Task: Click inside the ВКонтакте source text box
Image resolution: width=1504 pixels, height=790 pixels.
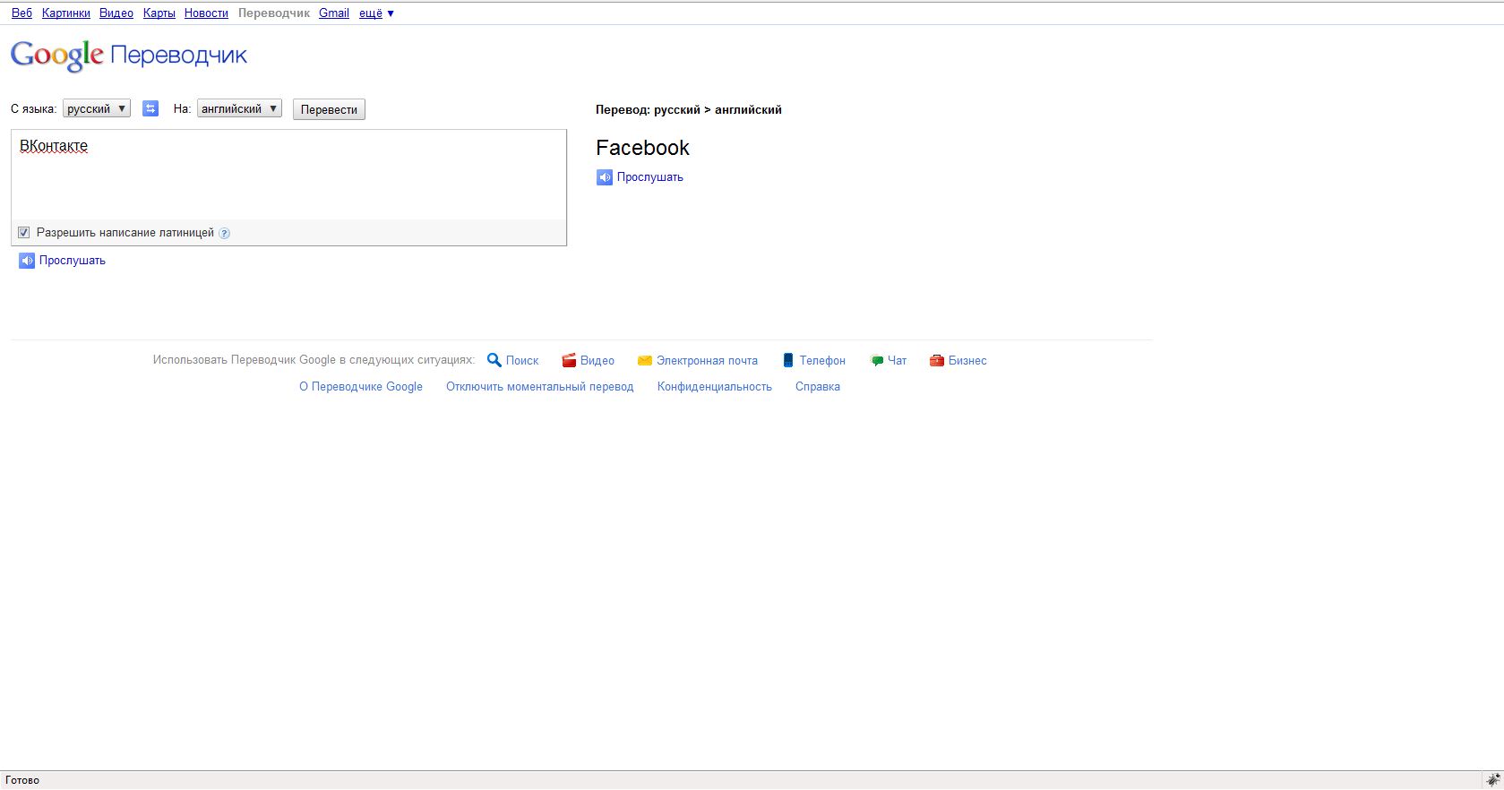Action: [288, 175]
